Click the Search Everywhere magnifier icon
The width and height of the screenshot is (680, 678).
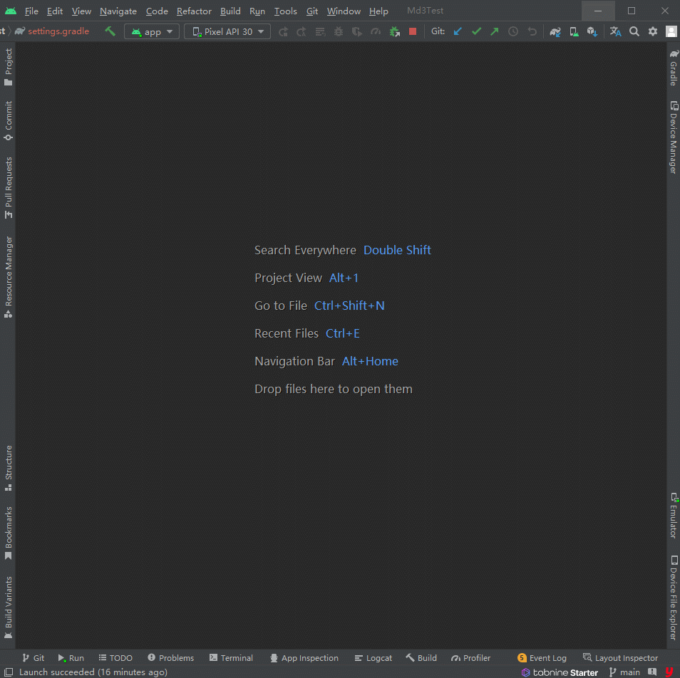pyautogui.click(x=634, y=31)
